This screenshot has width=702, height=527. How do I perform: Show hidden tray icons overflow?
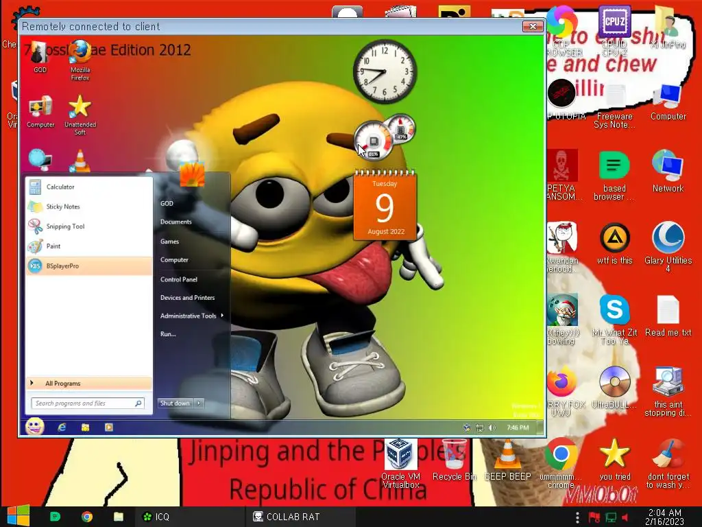[577, 517]
